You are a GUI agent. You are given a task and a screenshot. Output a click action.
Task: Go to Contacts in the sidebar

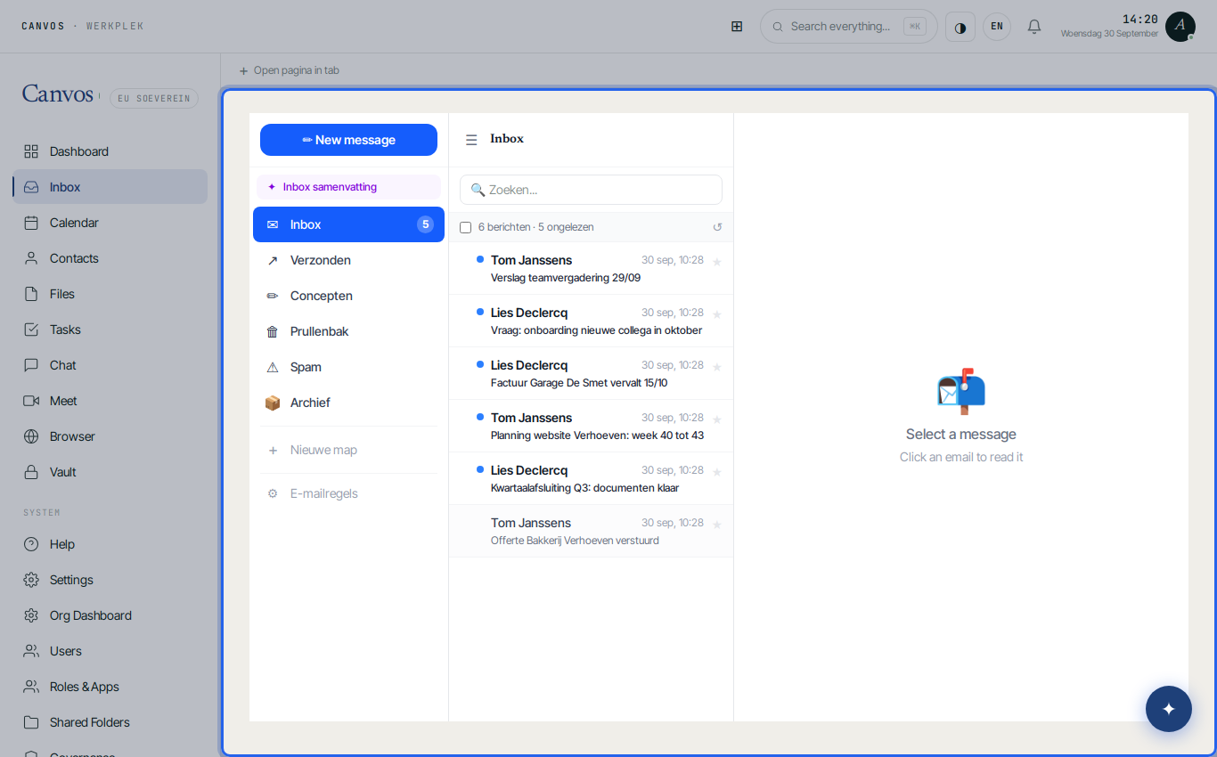click(x=110, y=258)
